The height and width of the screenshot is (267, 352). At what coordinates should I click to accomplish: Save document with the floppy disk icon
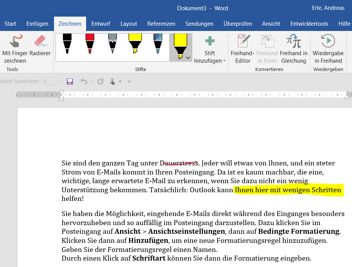[x=69, y=81]
